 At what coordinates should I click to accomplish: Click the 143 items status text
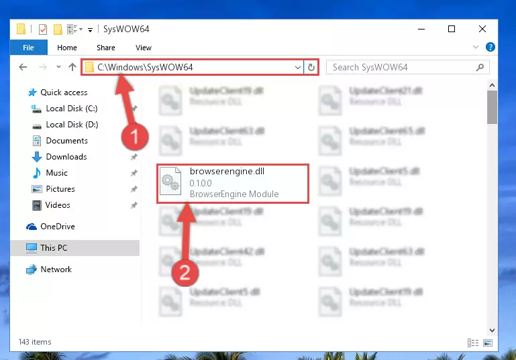[x=35, y=342]
